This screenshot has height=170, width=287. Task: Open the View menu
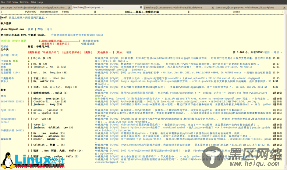pos(15,2)
